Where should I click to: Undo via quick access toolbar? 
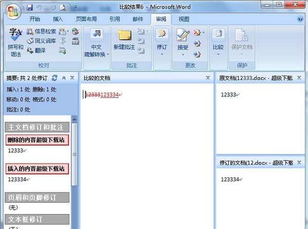(x=39, y=8)
